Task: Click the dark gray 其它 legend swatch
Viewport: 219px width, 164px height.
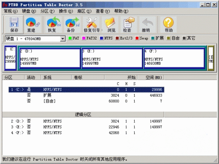Action: click(184, 38)
